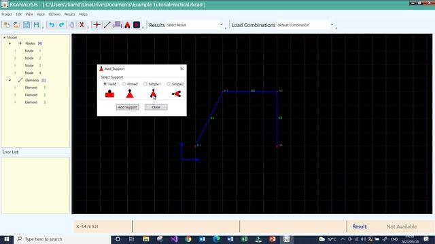This screenshot has height=244, width=435.
Task: Select the Simple1 radio button
Action: point(145,84)
